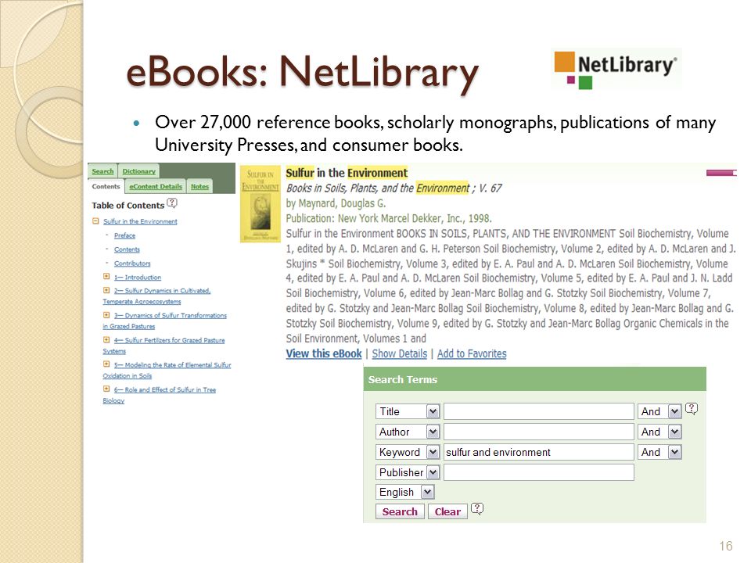
Task: Open the Sulfur in the Environment book cover
Action: pos(260,204)
